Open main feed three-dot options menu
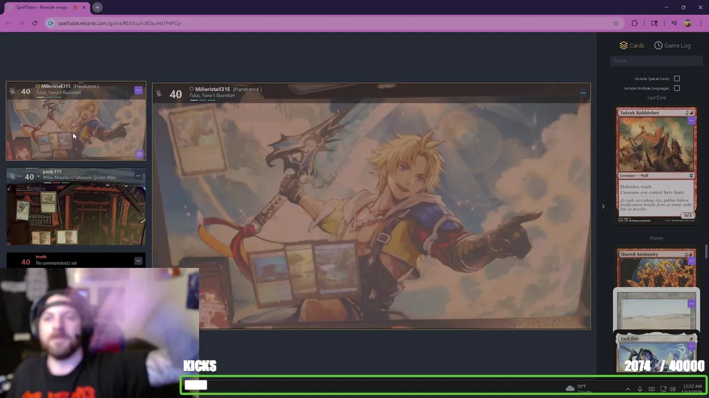Viewport: 709px width, 398px height. pyautogui.click(x=583, y=93)
